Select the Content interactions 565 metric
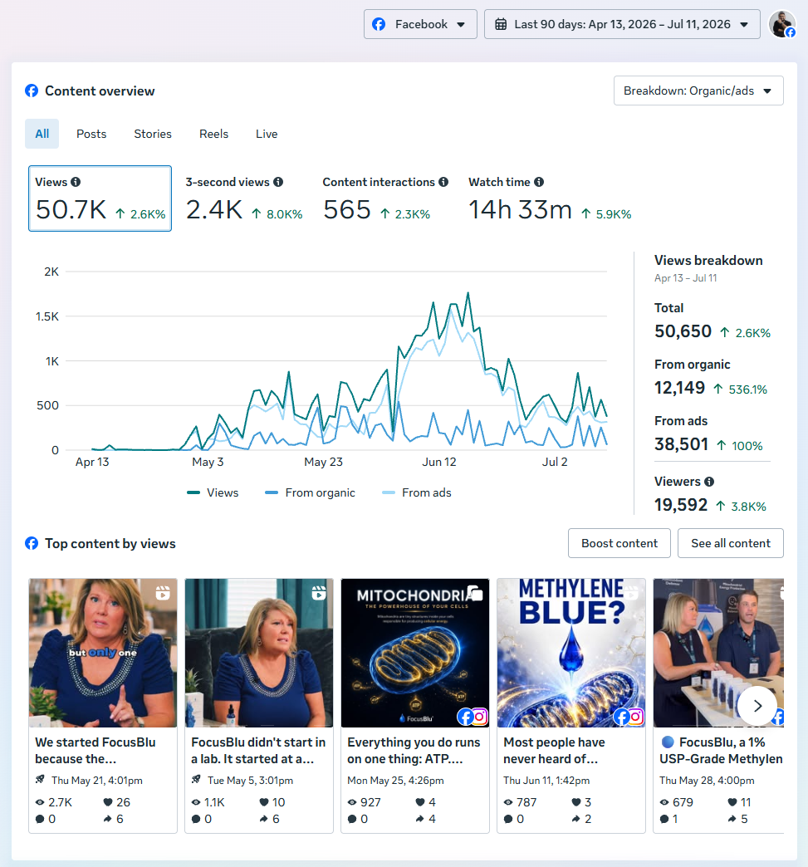 (x=385, y=198)
